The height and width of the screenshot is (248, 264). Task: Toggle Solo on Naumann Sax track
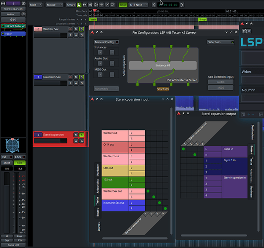[82, 77]
